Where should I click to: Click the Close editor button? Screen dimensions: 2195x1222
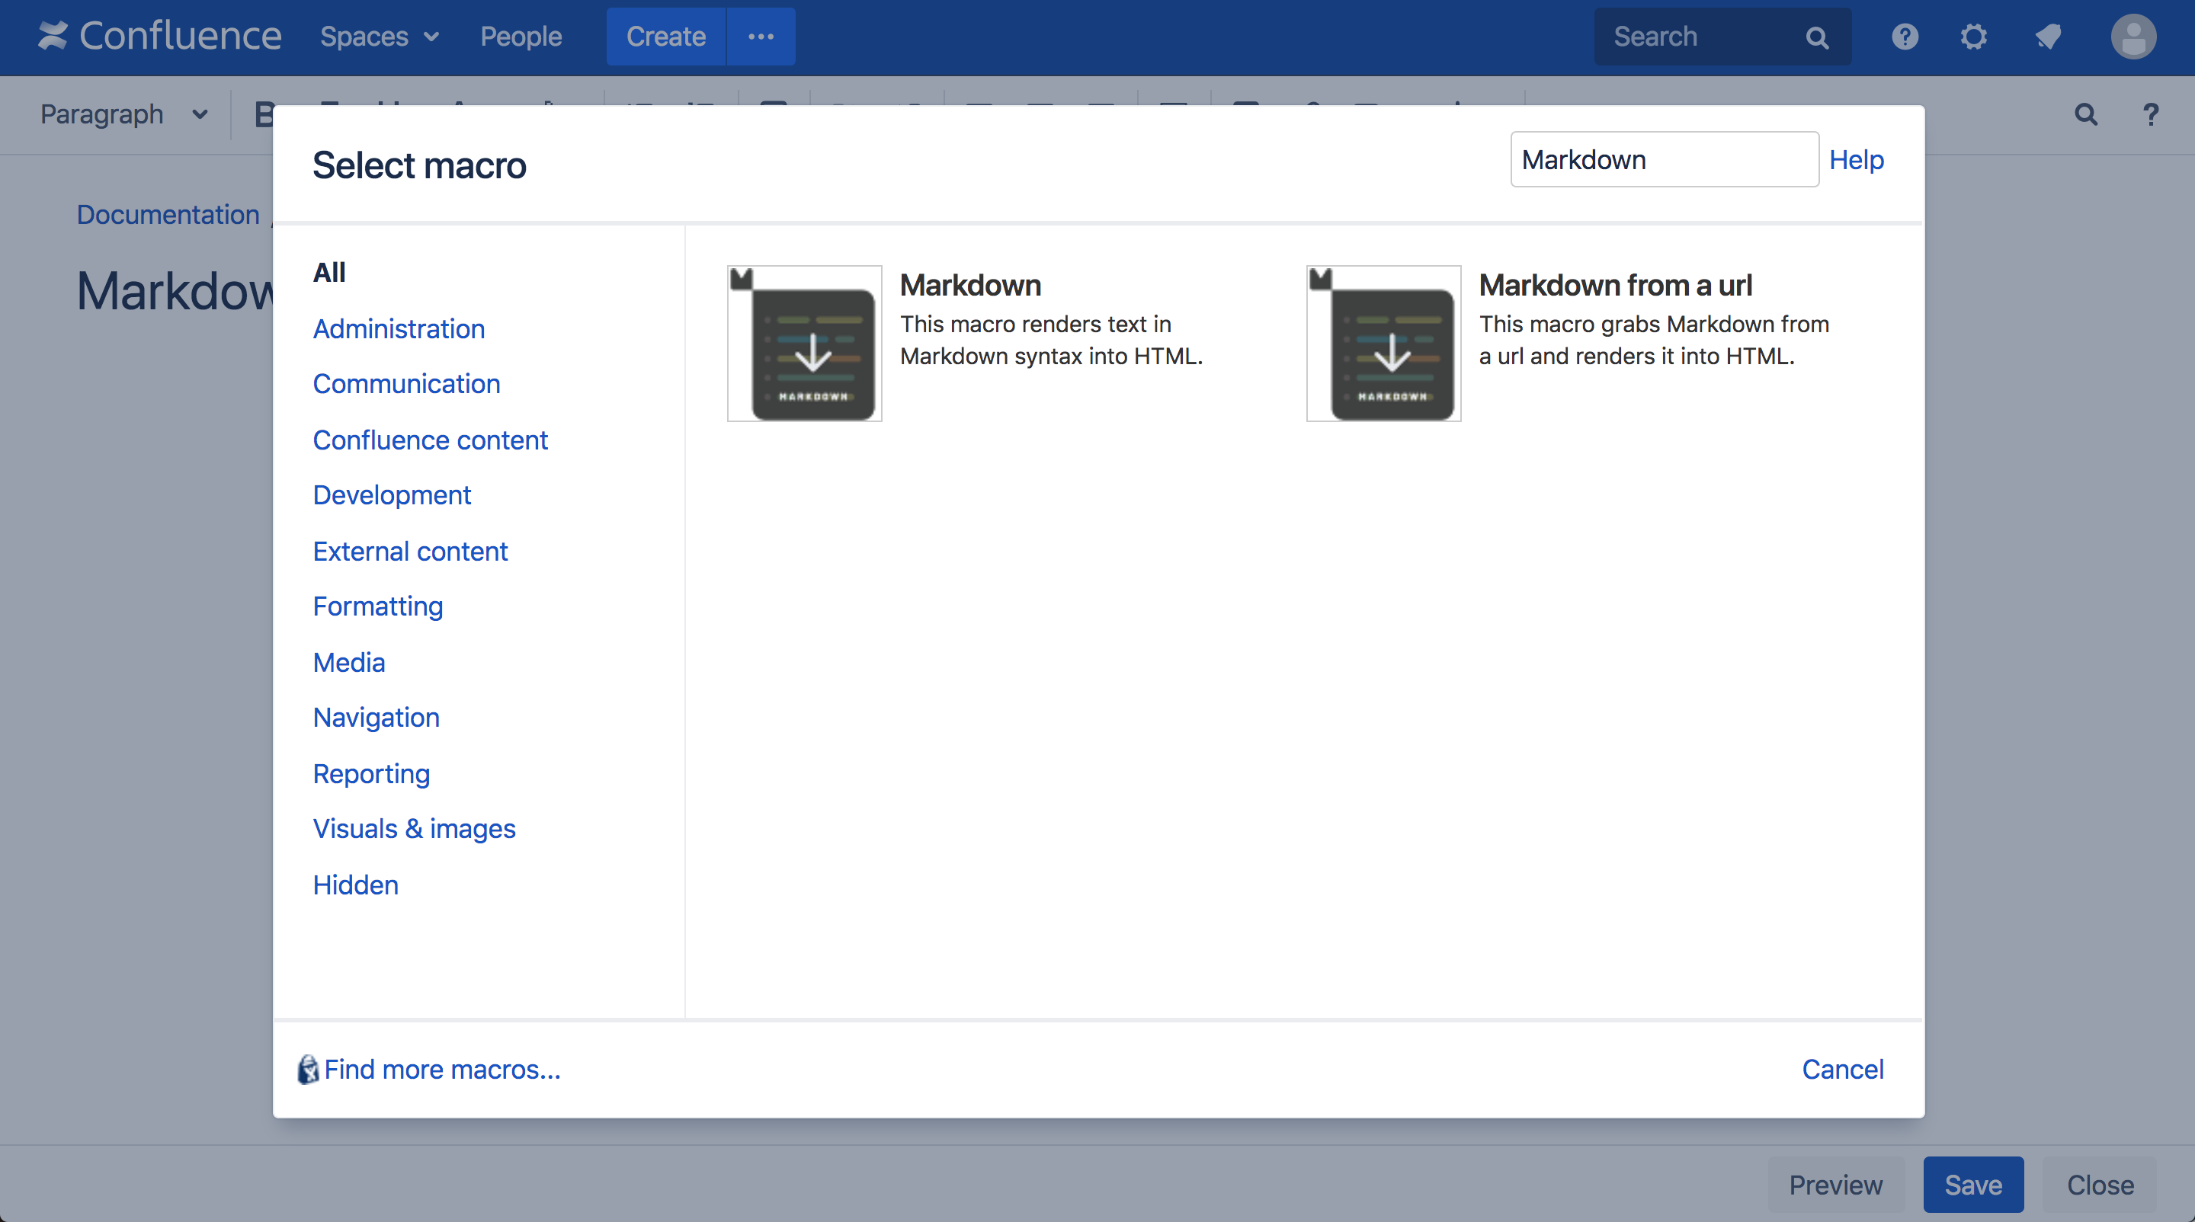(2100, 1185)
